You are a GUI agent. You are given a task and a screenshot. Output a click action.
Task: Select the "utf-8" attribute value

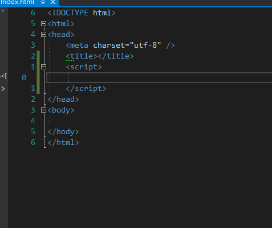(145, 45)
